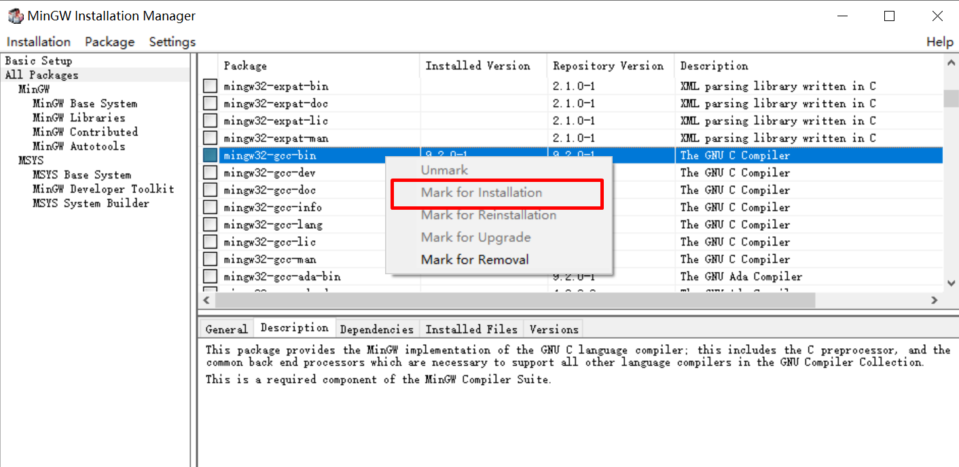Select MinGW Autotools category

click(x=79, y=147)
